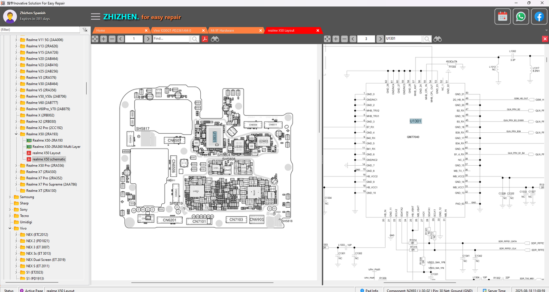The height and width of the screenshot is (292, 549).
Task: Close the realme X50 Layout tab
Action: 318,30
